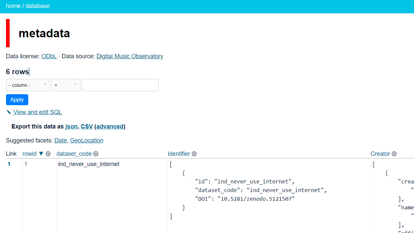Open the '- column -' filter dropdown
Image resolution: width=414 pixels, height=233 pixels.
[28, 85]
